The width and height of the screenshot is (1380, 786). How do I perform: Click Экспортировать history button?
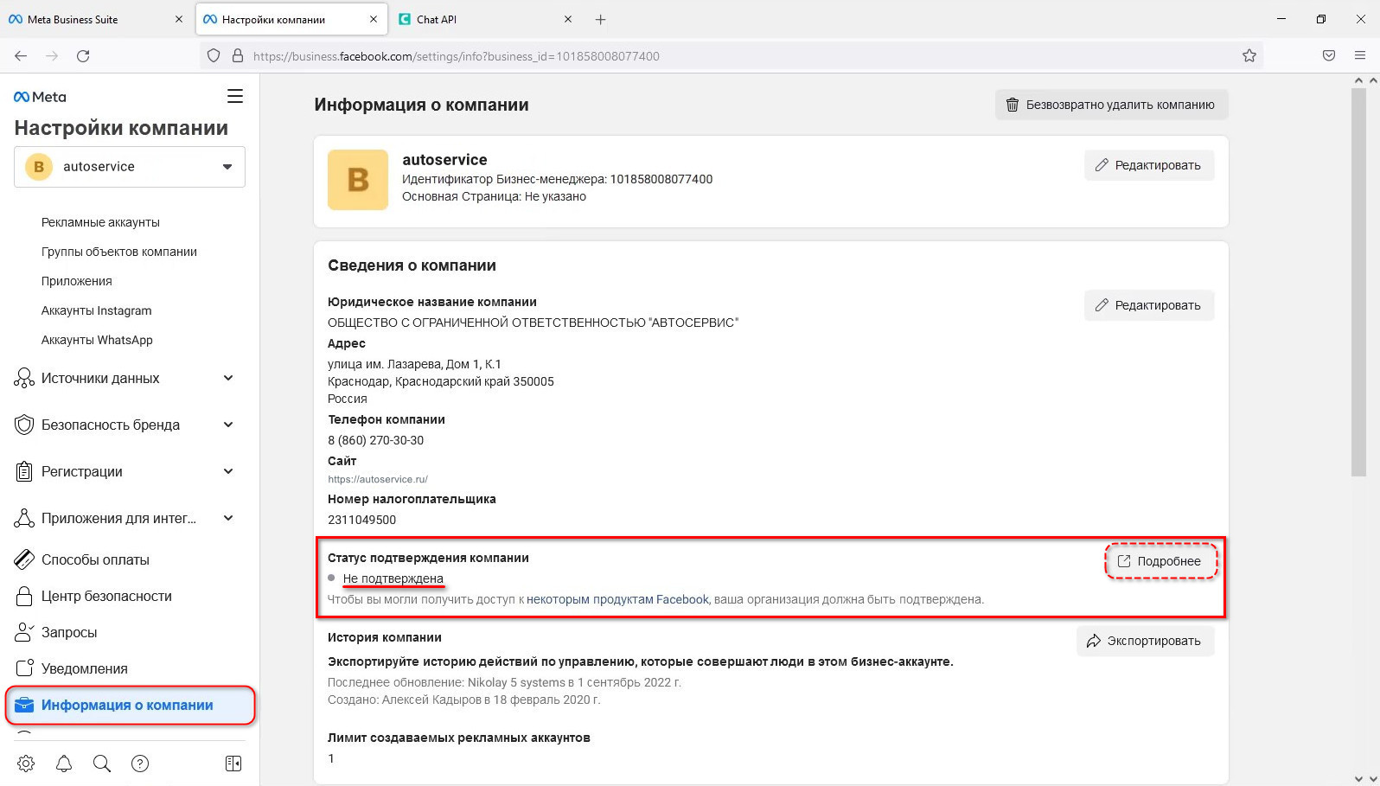point(1145,641)
